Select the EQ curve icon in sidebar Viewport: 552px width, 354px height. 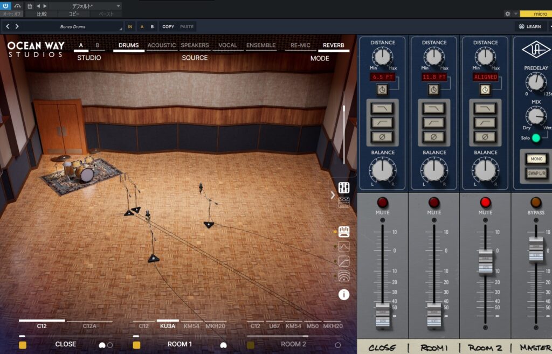click(x=344, y=247)
